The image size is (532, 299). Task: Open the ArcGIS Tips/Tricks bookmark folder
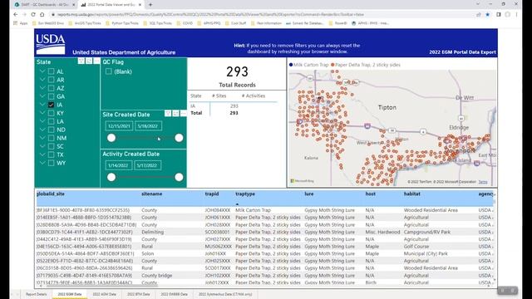85,23
